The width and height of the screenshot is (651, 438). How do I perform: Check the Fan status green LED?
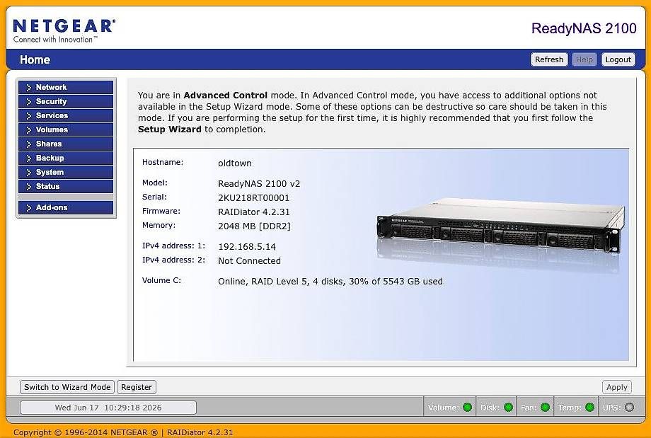pos(545,408)
